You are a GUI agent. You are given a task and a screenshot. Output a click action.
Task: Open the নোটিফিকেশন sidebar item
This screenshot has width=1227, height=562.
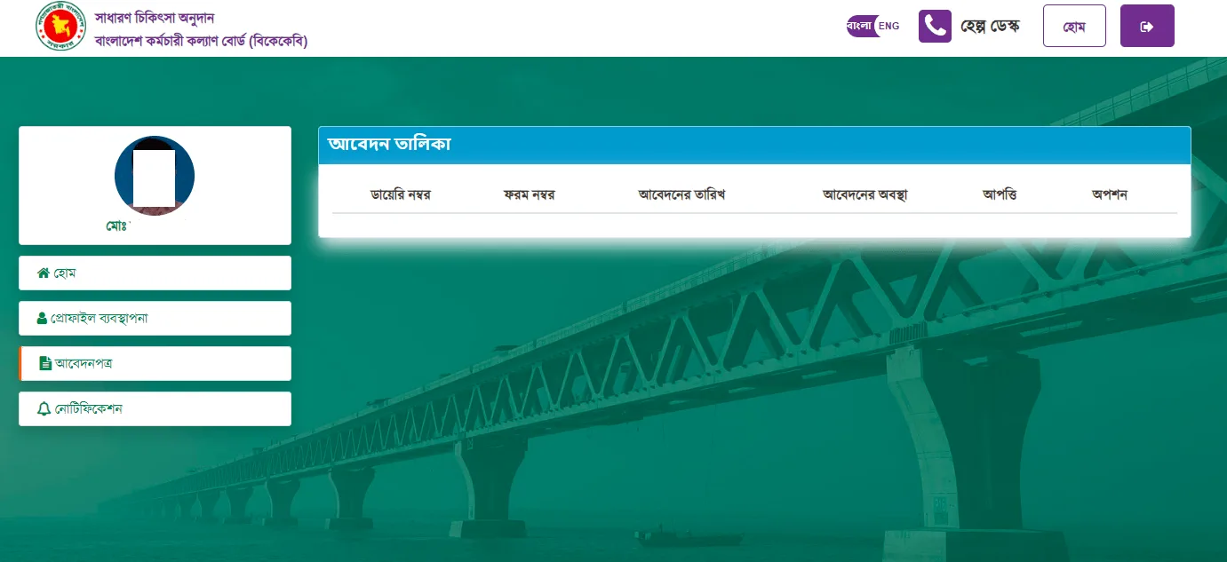pos(155,408)
